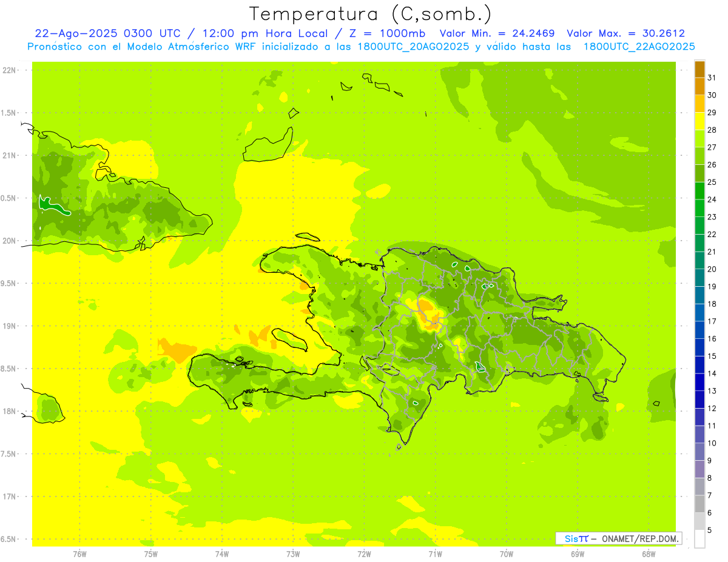Click the '71W' longitude label
The height and width of the screenshot is (562, 728).
tap(435, 554)
